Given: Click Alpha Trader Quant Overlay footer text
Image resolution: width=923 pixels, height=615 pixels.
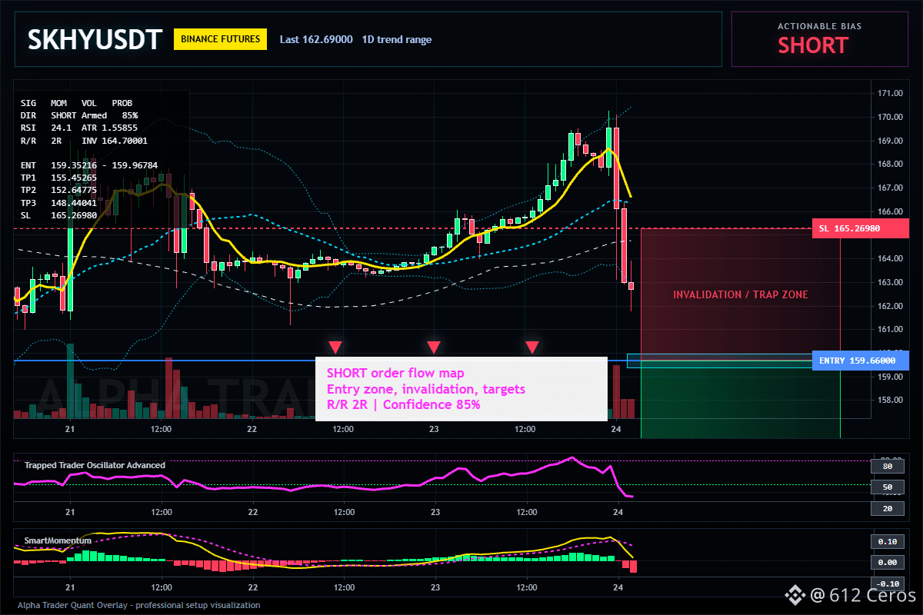Looking at the screenshot, I should click(x=139, y=605).
